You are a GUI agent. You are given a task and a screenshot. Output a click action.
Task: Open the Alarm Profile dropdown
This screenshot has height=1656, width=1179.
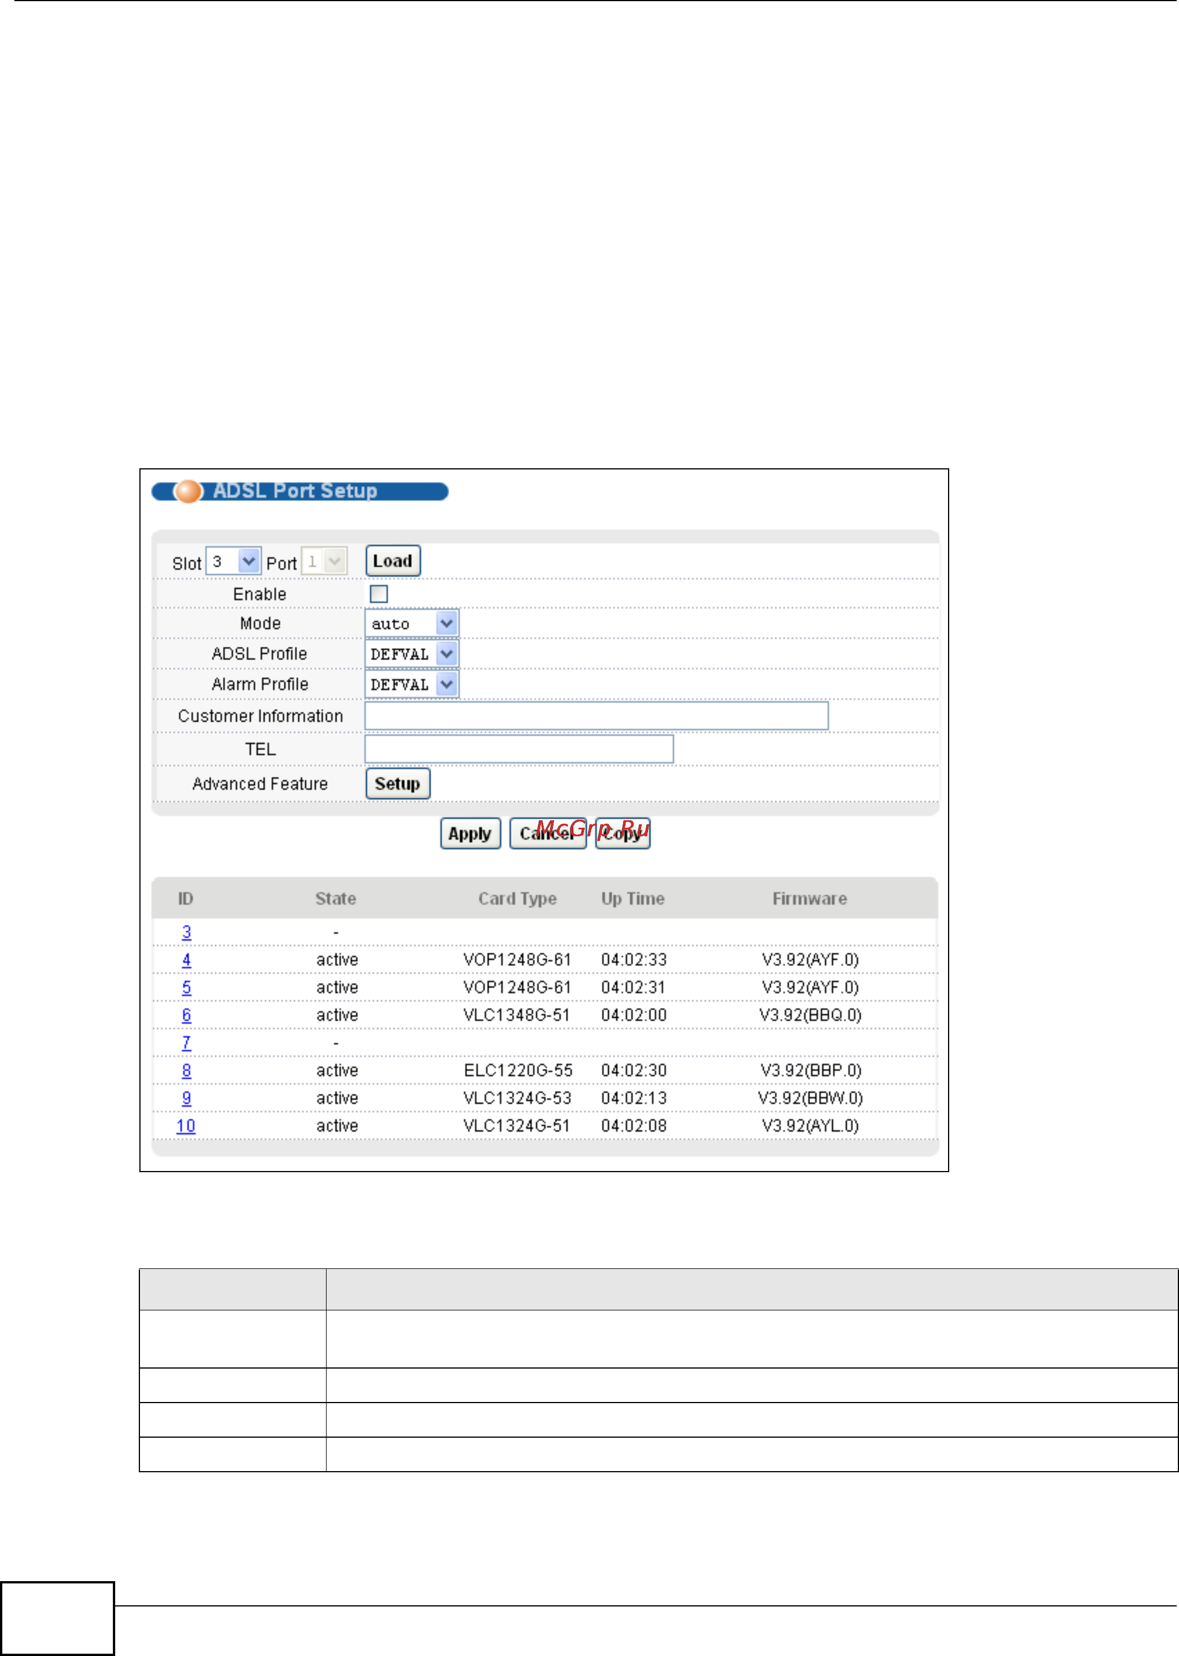tap(412, 685)
